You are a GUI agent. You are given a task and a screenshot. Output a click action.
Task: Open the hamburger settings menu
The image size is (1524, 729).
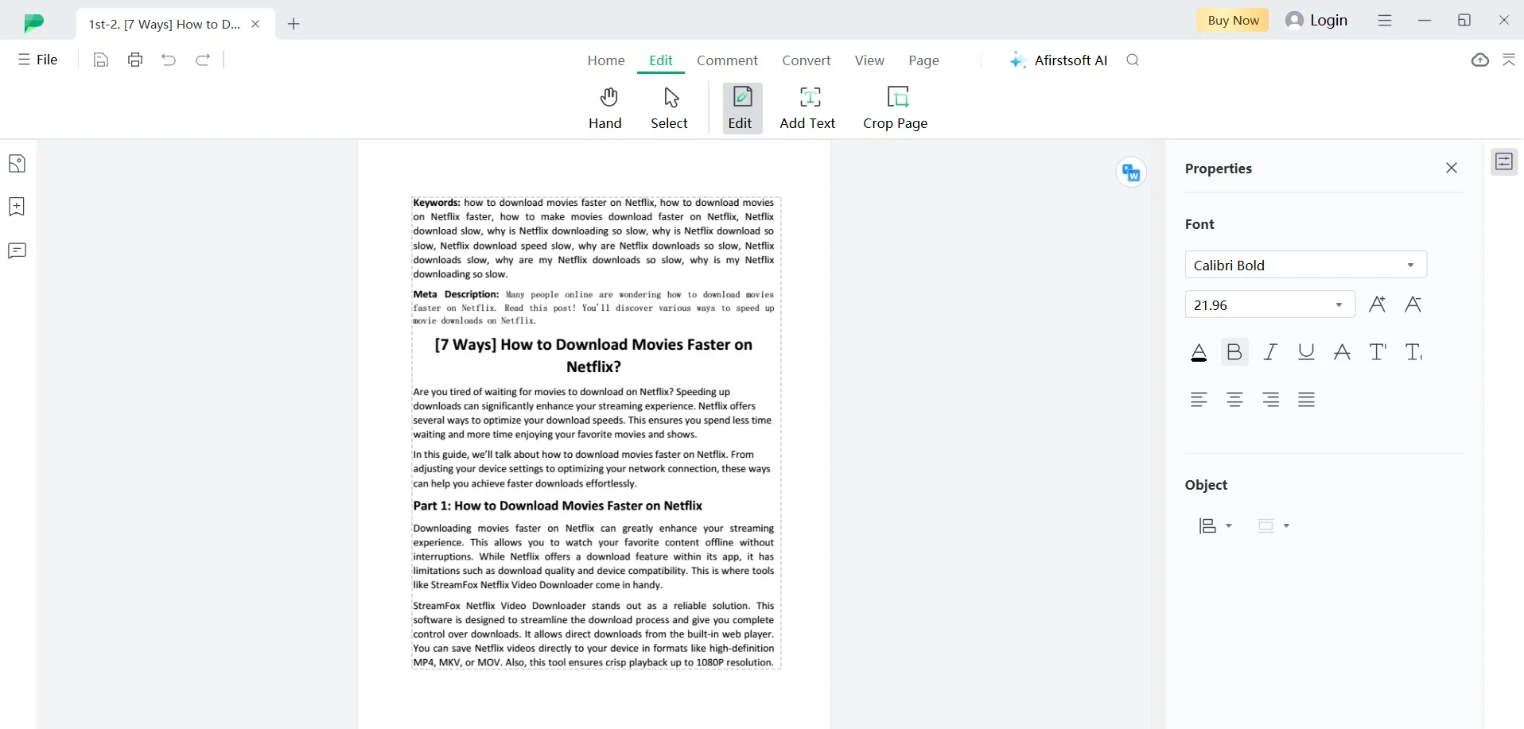[1385, 20]
